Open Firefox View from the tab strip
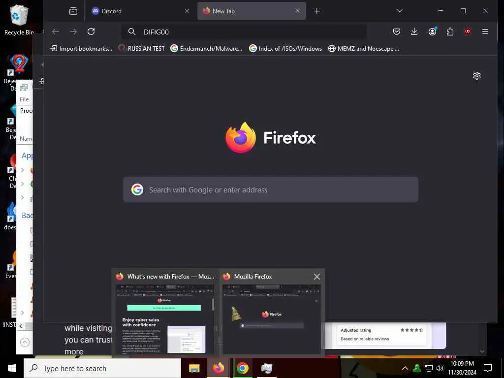 (x=73, y=11)
